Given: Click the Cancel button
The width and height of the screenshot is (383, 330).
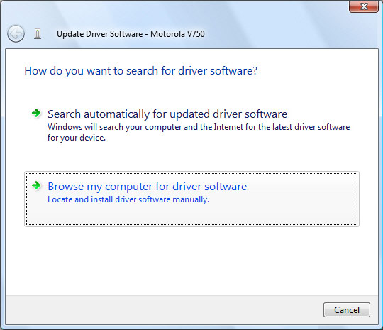Looking at the screenshot, I should [347, 309].
